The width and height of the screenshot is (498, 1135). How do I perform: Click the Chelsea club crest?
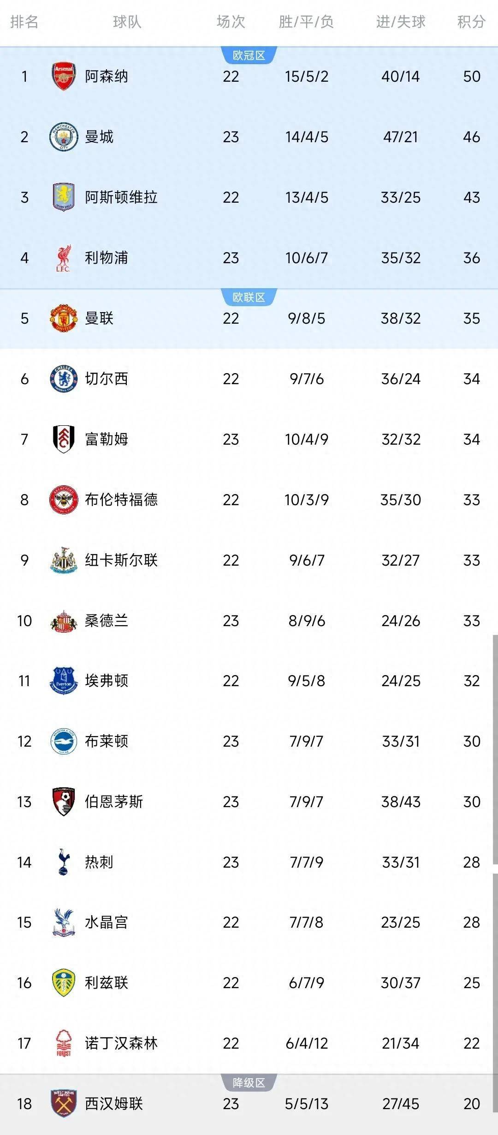(x=64, y=379)
